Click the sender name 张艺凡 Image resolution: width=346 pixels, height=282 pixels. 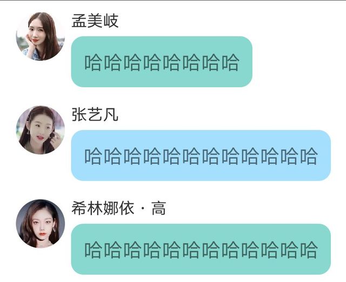coord(95,114)
